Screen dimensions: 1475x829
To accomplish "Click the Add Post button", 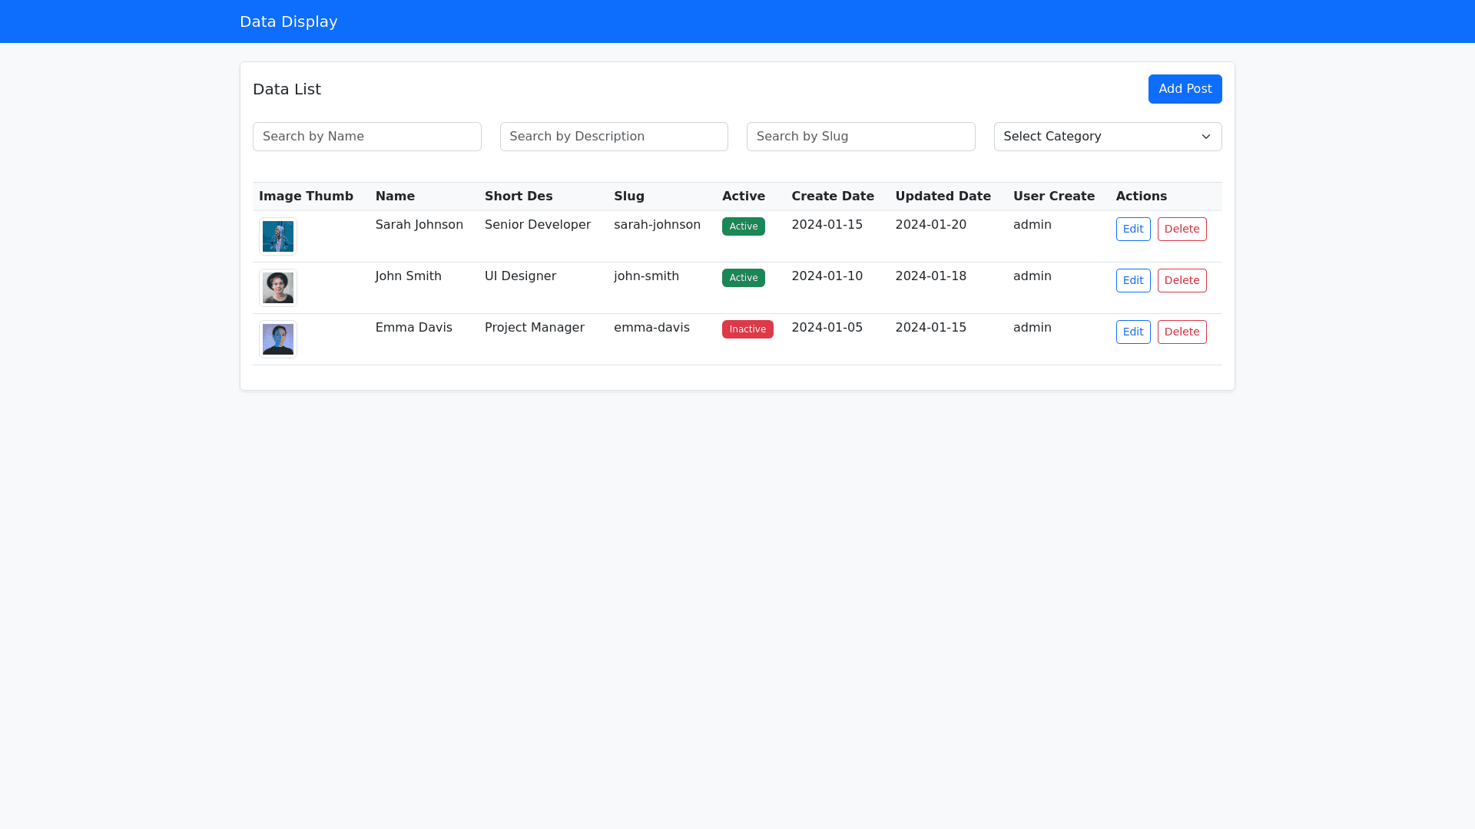I will [x=1185, y=89].
